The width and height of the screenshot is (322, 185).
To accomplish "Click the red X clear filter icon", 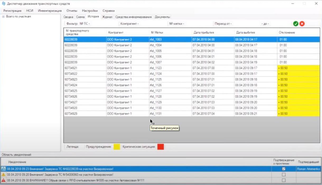I will [x=302, y=24].
